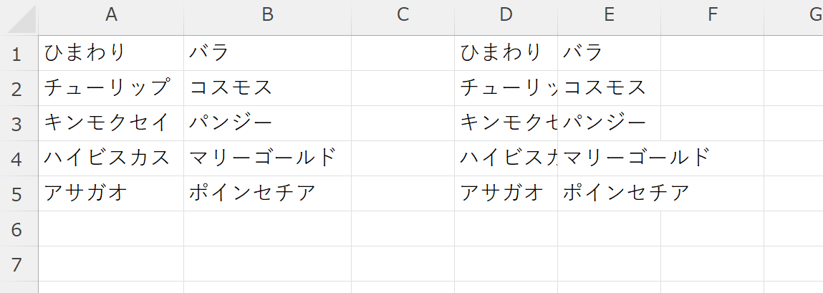This screenshot has width=823, height=293.
Task: Select column D header
Action: point(506,14)
